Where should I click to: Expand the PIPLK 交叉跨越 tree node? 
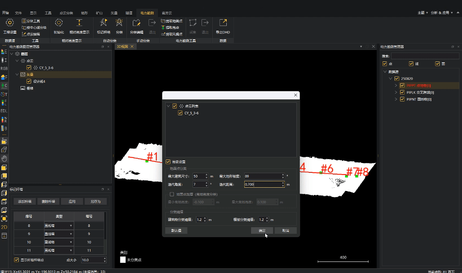(x=396, y=92)
